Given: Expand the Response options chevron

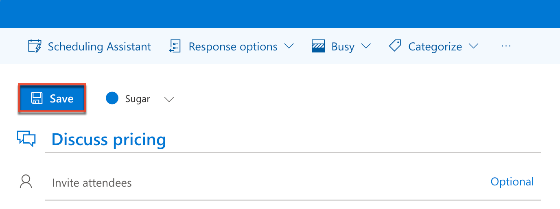Looking at the screenshot, I should [x=289, y=46].
